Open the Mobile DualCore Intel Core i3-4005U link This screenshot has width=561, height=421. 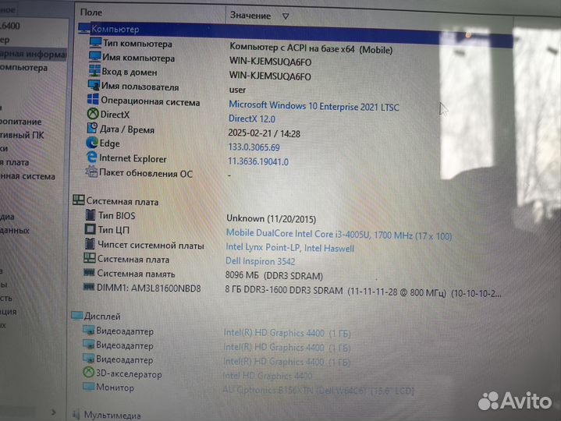(338, 234)
